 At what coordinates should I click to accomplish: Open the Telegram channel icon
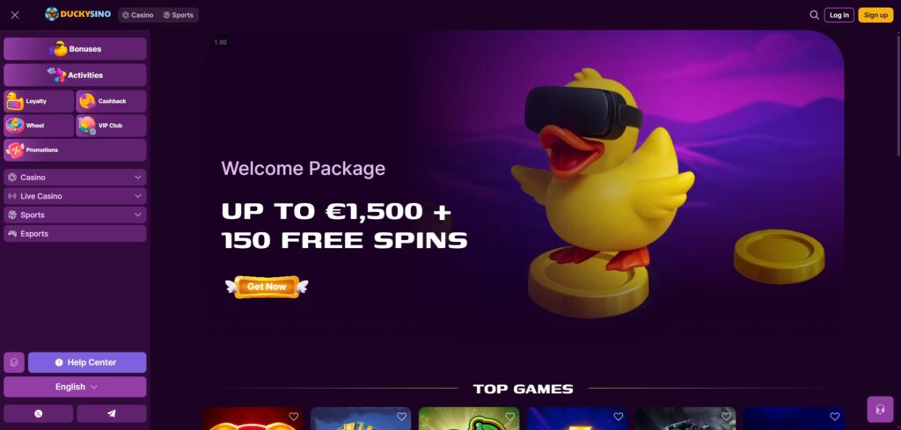pos(112,413)
